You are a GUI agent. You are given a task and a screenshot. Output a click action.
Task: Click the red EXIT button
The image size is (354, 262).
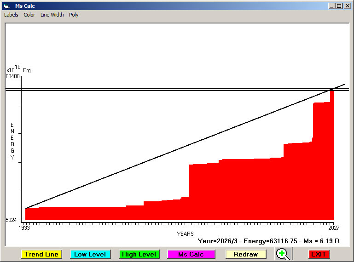point(319,254)
